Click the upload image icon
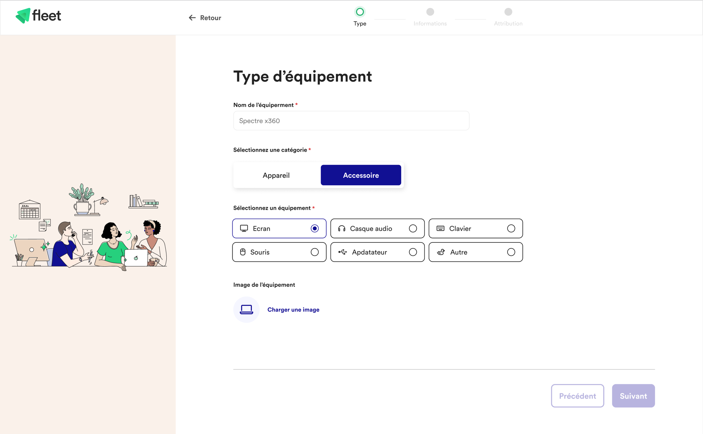 click(246, 310)
